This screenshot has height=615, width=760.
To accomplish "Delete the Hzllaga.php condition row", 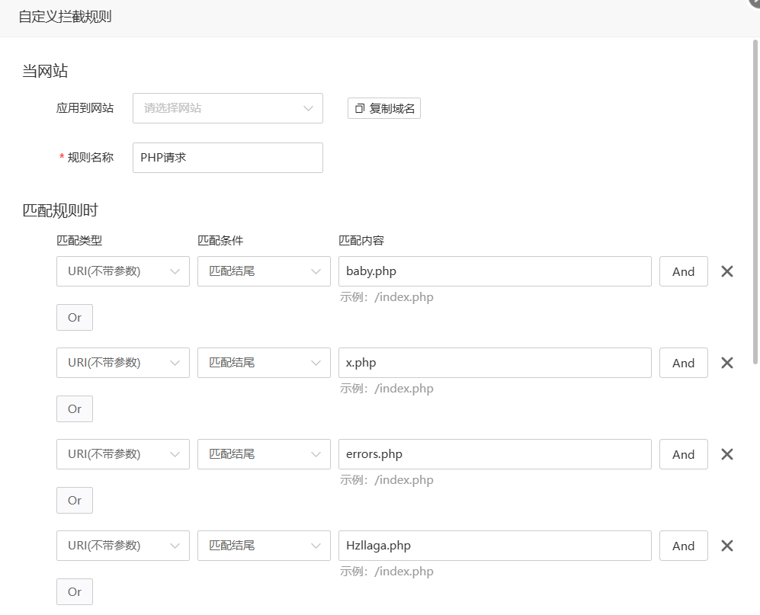I will coord(726,546).
